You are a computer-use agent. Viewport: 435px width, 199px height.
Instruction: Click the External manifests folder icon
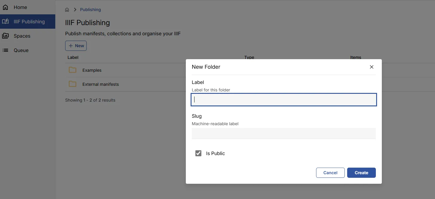[72, 84]
